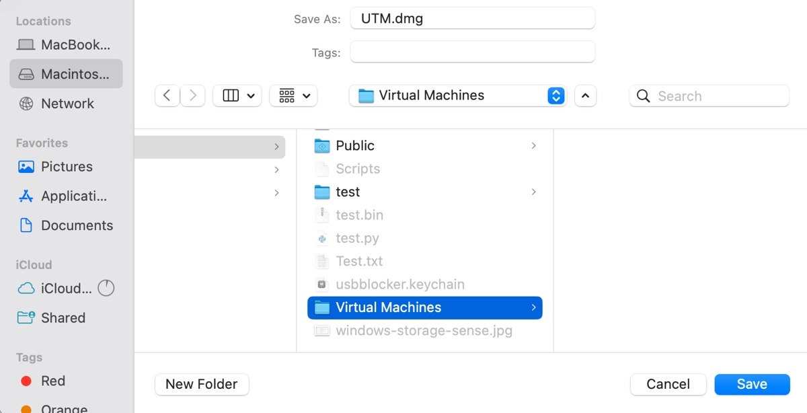807x413 pixels.
Task: Expand test folder chevron
Action: 533,192
